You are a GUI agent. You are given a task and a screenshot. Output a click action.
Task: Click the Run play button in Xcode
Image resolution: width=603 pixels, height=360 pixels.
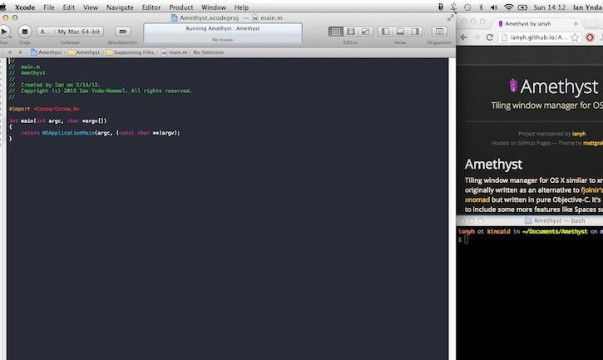tap(4, 32)
